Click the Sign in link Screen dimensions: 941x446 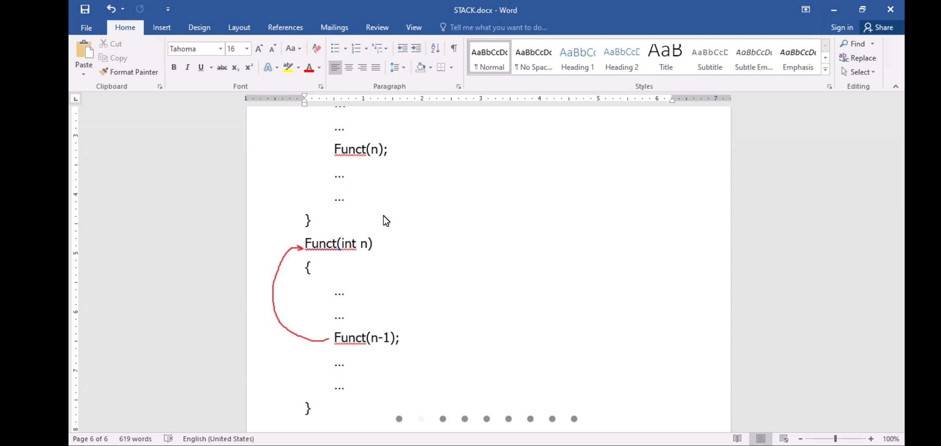tap(842, 27)
